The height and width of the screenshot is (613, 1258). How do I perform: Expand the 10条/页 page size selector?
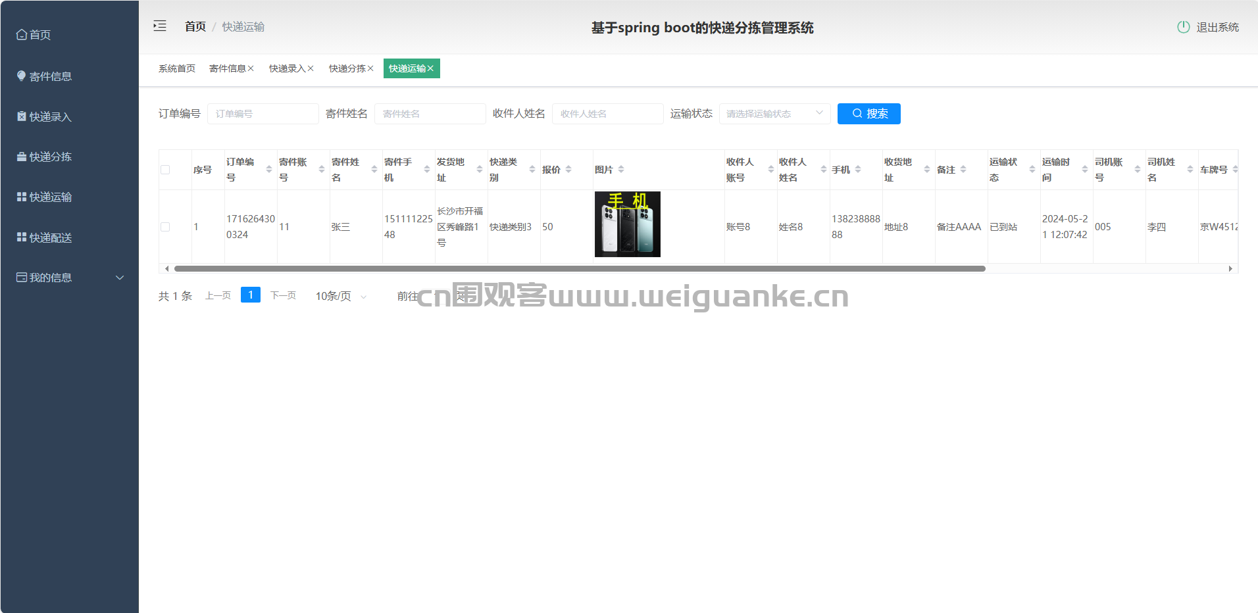341,296
